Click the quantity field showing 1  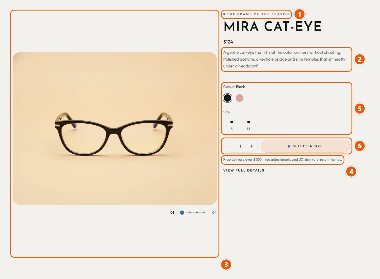pyautogui.click(x=240, y=146)
